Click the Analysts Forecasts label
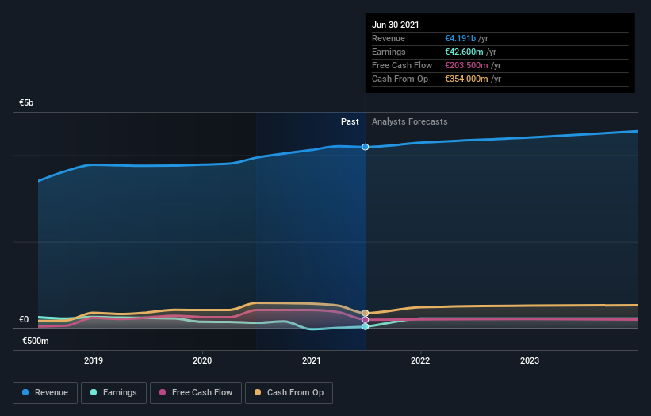Image resolution: width=651 pixels, height=416 pixels. pyautogui.click(x=410, y=121)
